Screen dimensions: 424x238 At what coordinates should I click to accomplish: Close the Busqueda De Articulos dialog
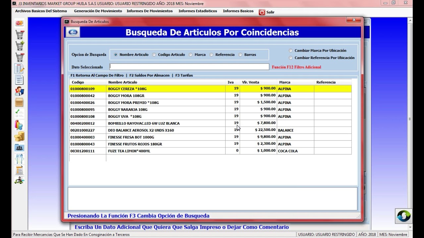[353, 20]
